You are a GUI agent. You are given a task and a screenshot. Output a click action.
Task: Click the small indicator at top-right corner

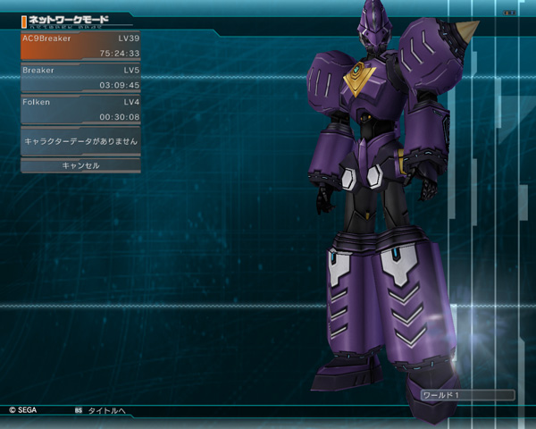(509, 13)
